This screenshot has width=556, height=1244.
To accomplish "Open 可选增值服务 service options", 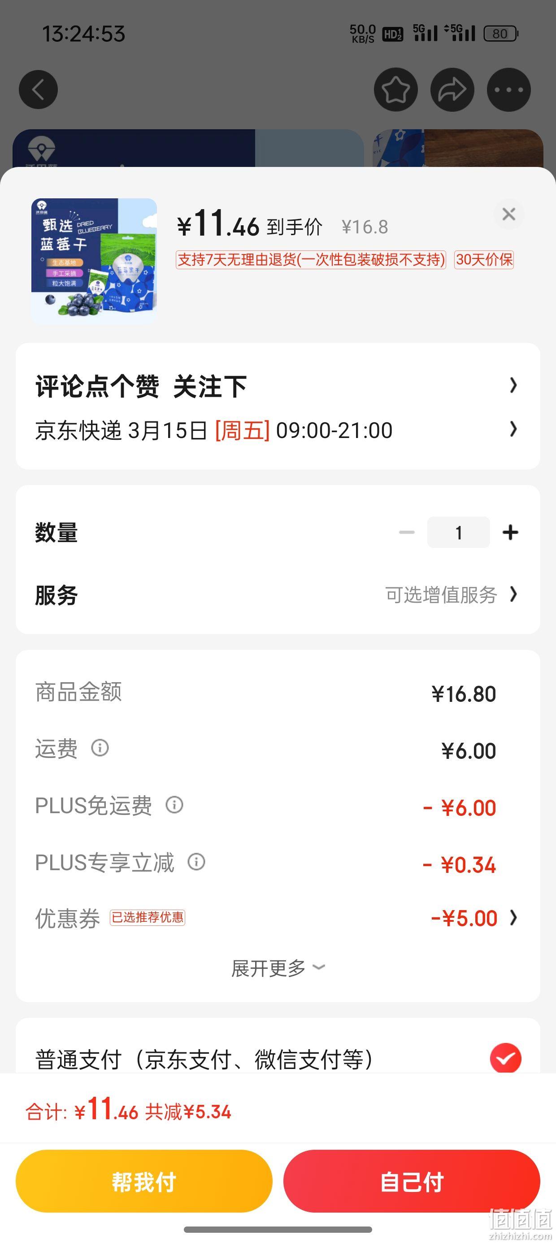I will tap(451, 595).
